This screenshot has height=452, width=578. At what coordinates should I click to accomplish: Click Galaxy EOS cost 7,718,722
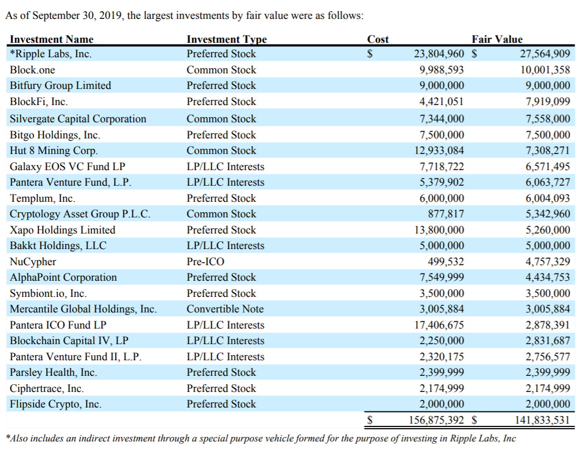point(442,166)
